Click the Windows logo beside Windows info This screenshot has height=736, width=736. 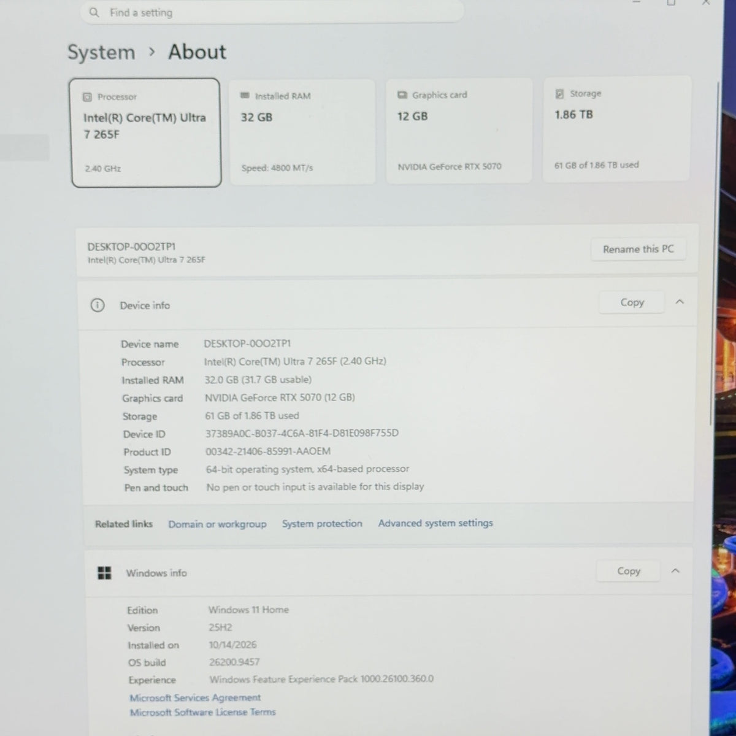[x=105, y=573]
